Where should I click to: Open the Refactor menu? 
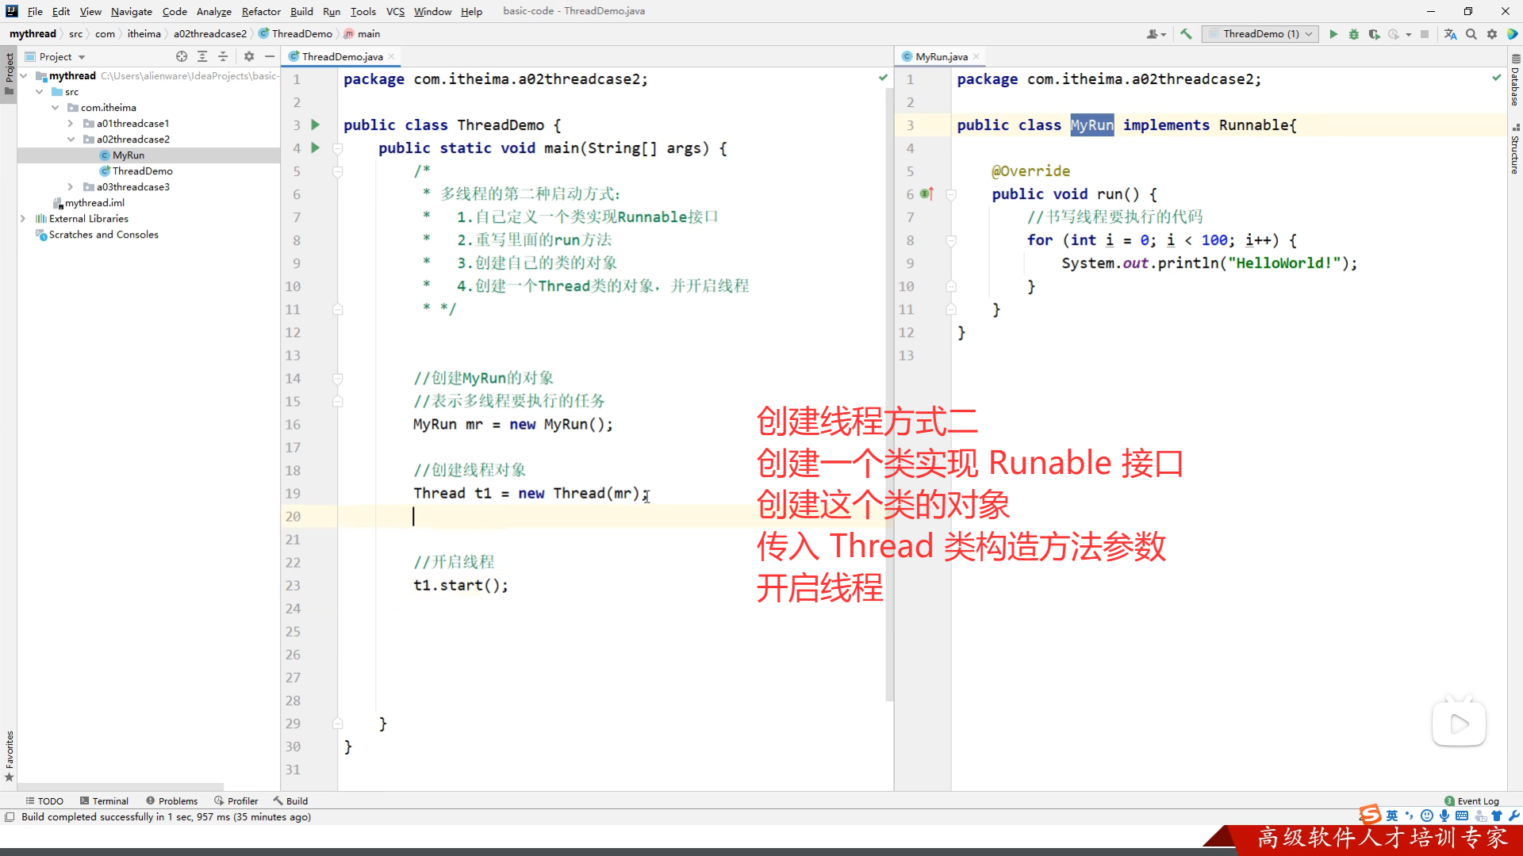(261, 11)
